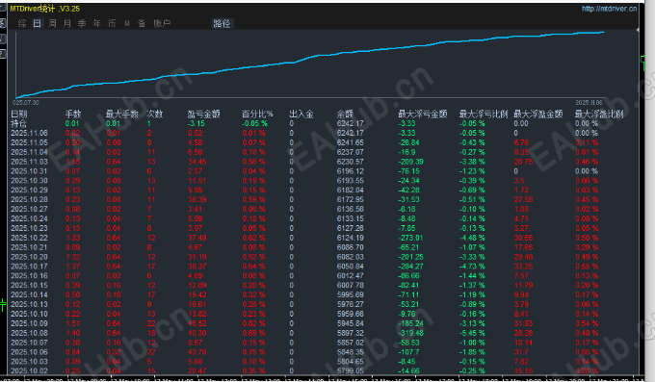Select the 2025.10.17 date row

(x=29, y=267)
